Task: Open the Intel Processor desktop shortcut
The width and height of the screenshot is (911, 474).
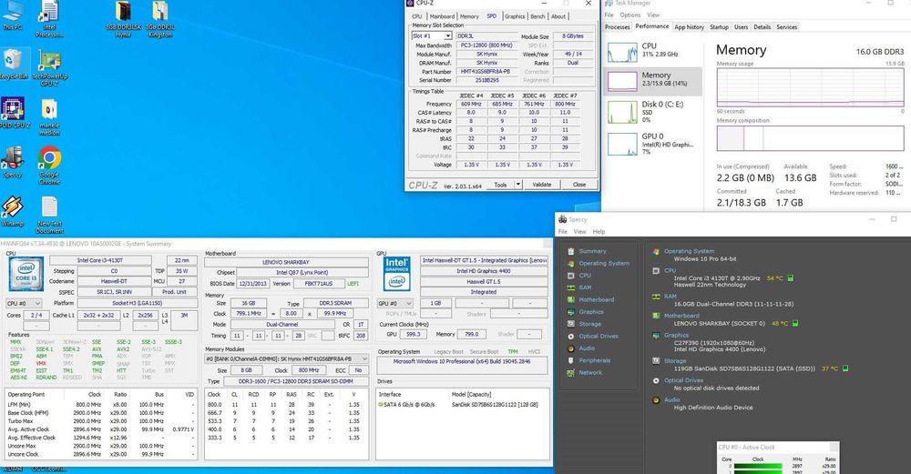Action: [49, 19]
